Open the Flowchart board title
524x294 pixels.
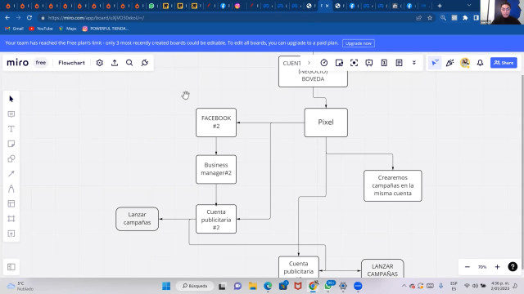(x=71, y=63)
